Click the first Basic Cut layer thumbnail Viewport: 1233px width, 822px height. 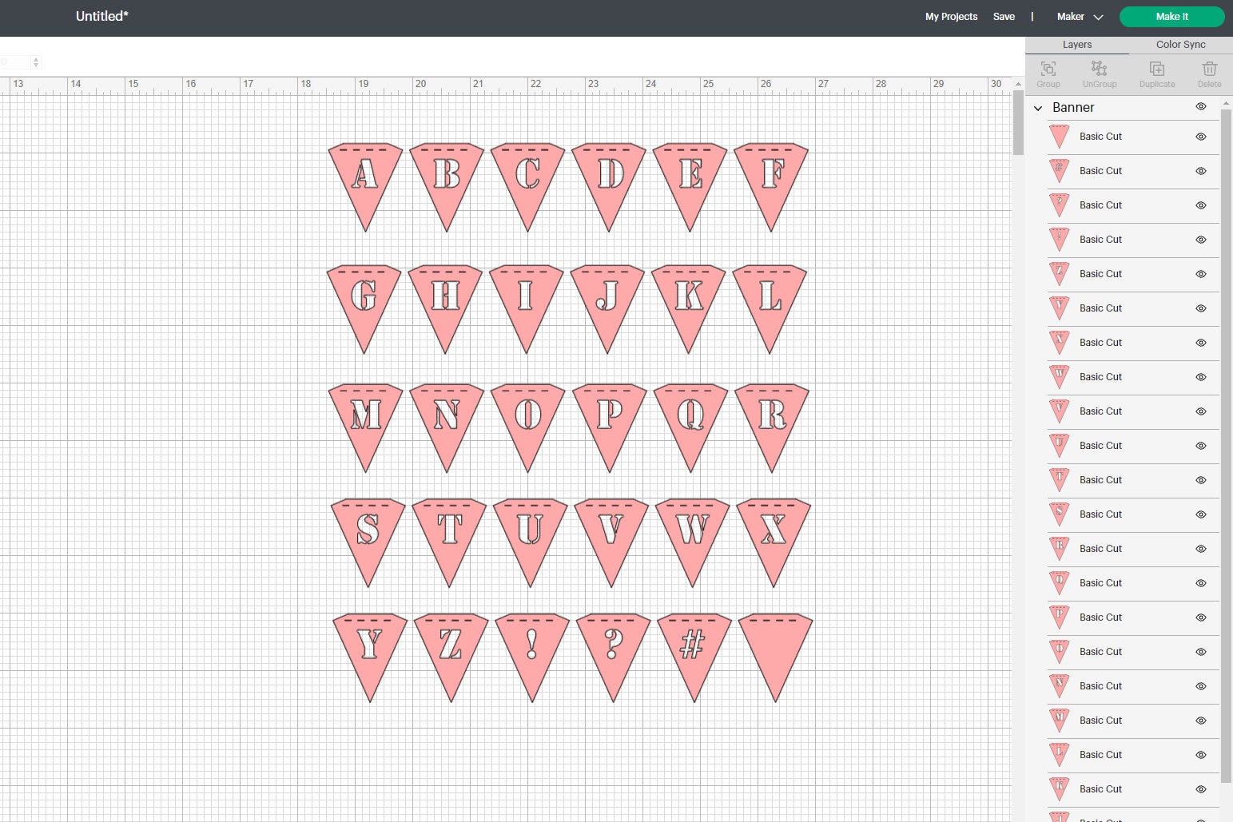tap(1059, 136)
